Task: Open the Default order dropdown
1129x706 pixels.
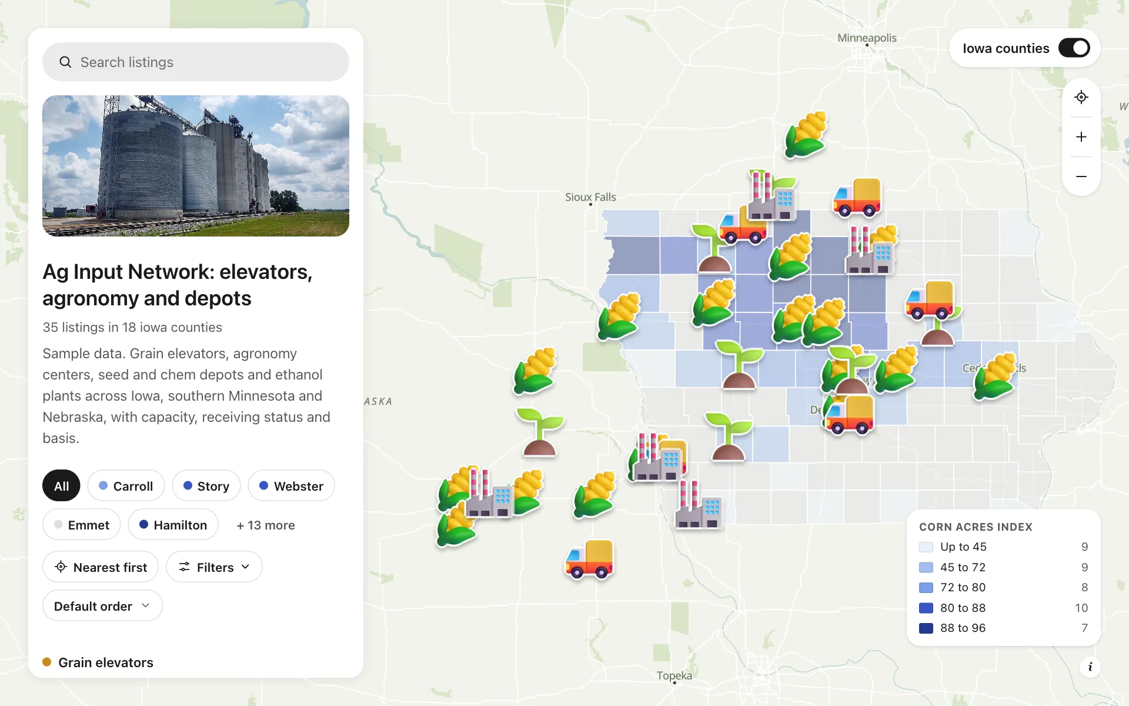Action: coord(102,606)
